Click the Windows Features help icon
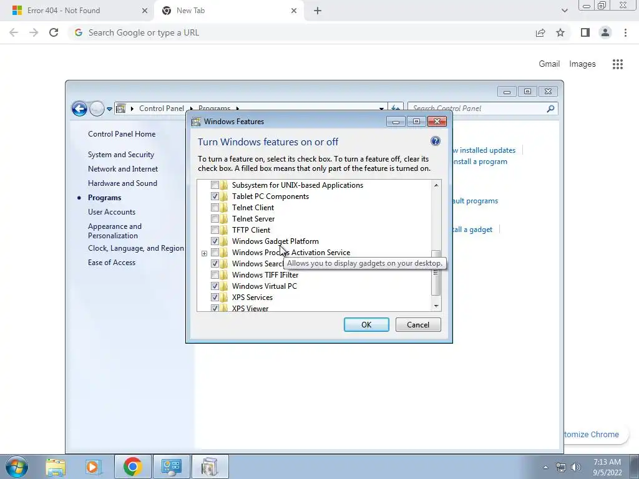The image size is (639, 479). point(435,141)
